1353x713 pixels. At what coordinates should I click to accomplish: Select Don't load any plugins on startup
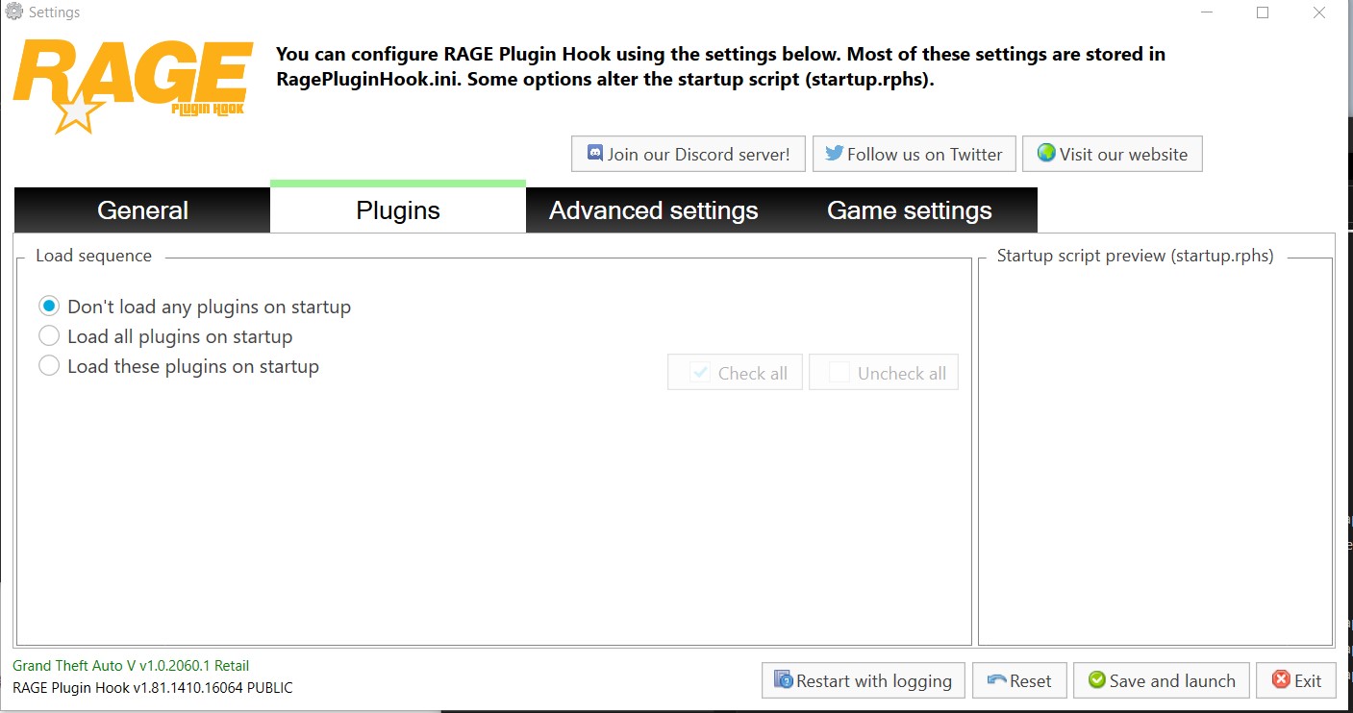(49, 307)
